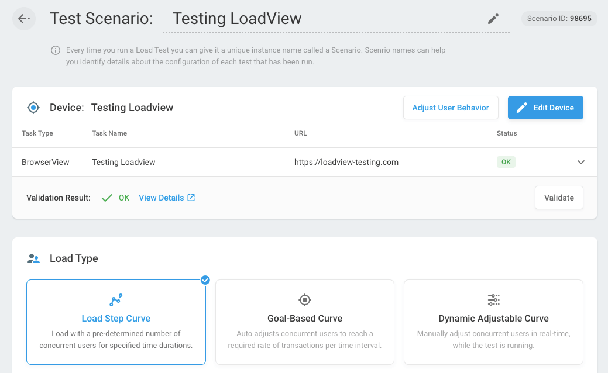Image resolution: width=608 pixels, height=373 pixels.
Task: Click the URL https://loadview-testing.com
Action: tap(346, 162)
